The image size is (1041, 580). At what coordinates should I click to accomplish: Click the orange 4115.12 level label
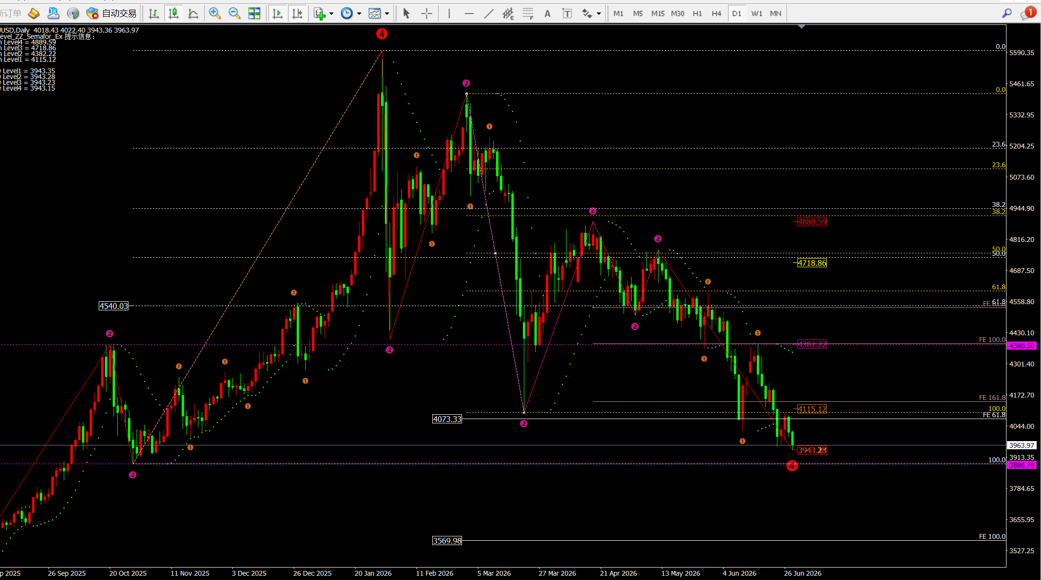point(812,409)
